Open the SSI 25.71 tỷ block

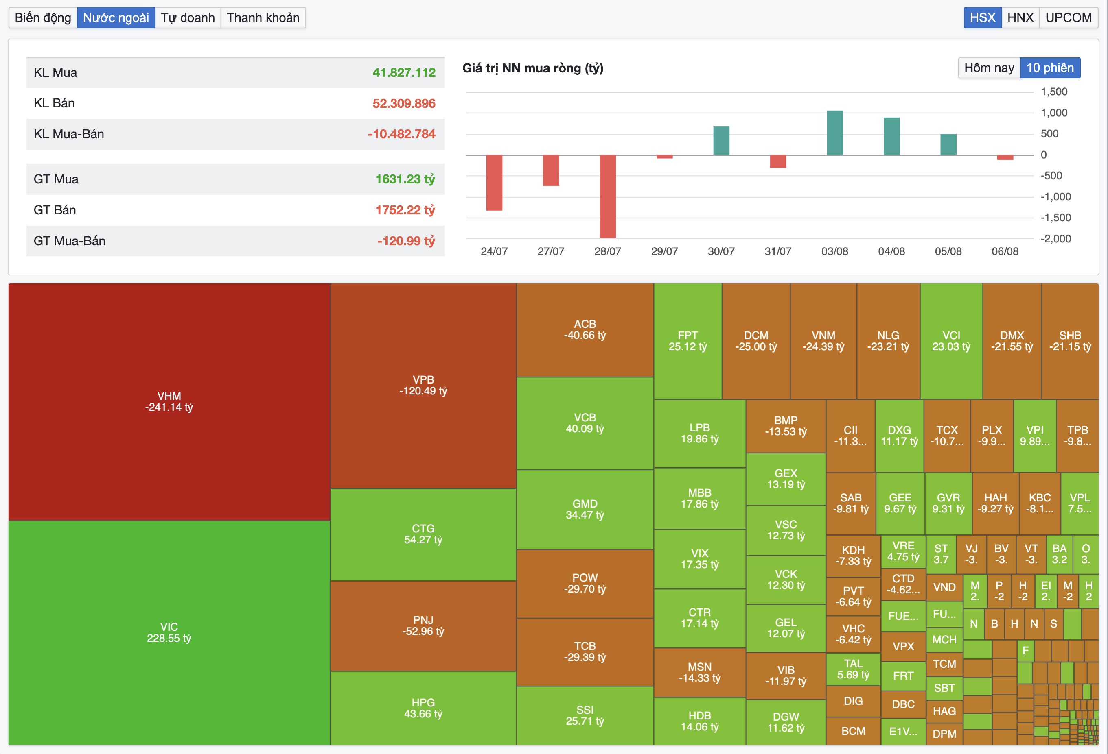585,715
